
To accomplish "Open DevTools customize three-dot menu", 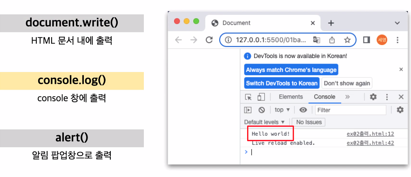I will pyautogui.click(x=387, y=97).
